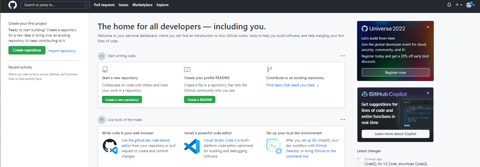480x167 pixels.
Task: Click the green Create repository button
Action: (27, 50)
